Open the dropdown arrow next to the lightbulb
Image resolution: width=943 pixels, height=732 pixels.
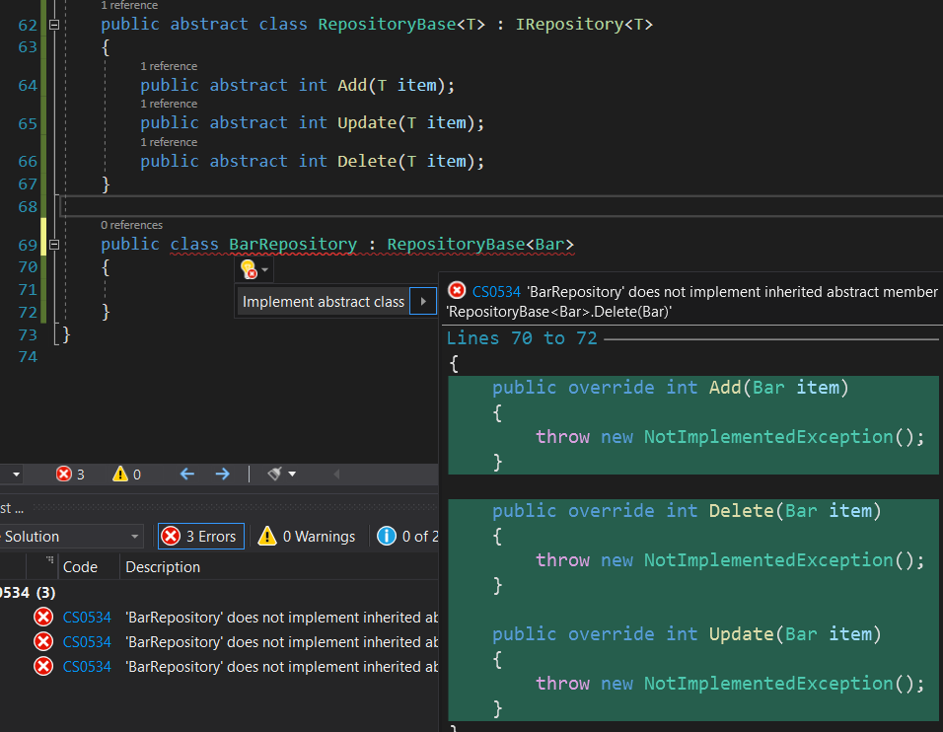pyautogui.click(x=265, y=269)
